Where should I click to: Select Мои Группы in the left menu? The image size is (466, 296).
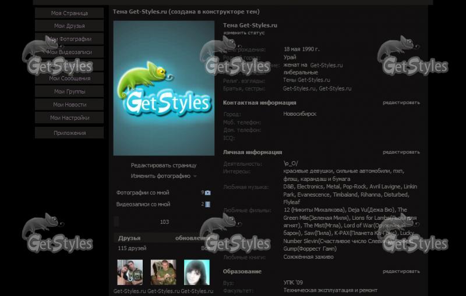[x=69, y=91]
